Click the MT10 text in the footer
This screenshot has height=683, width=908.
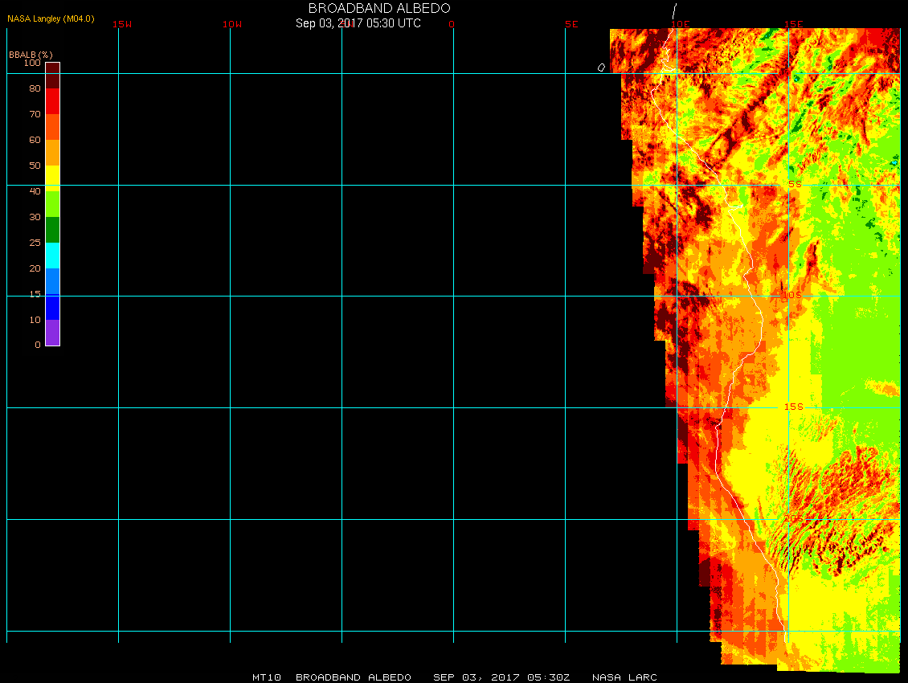266,677
